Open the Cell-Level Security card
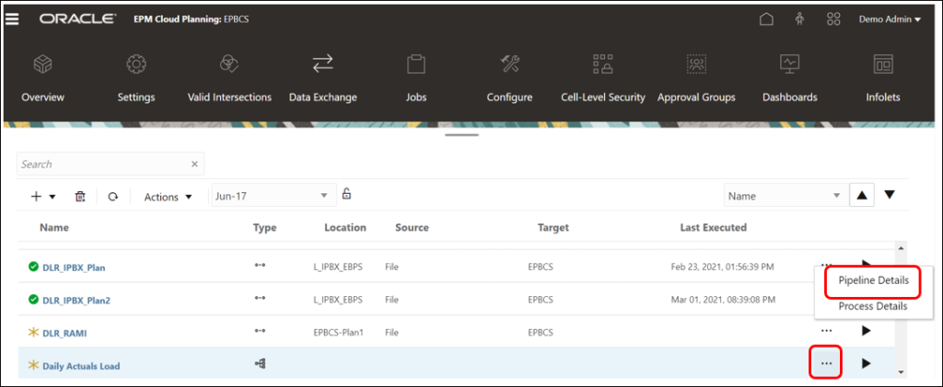 tap(602, 77)
